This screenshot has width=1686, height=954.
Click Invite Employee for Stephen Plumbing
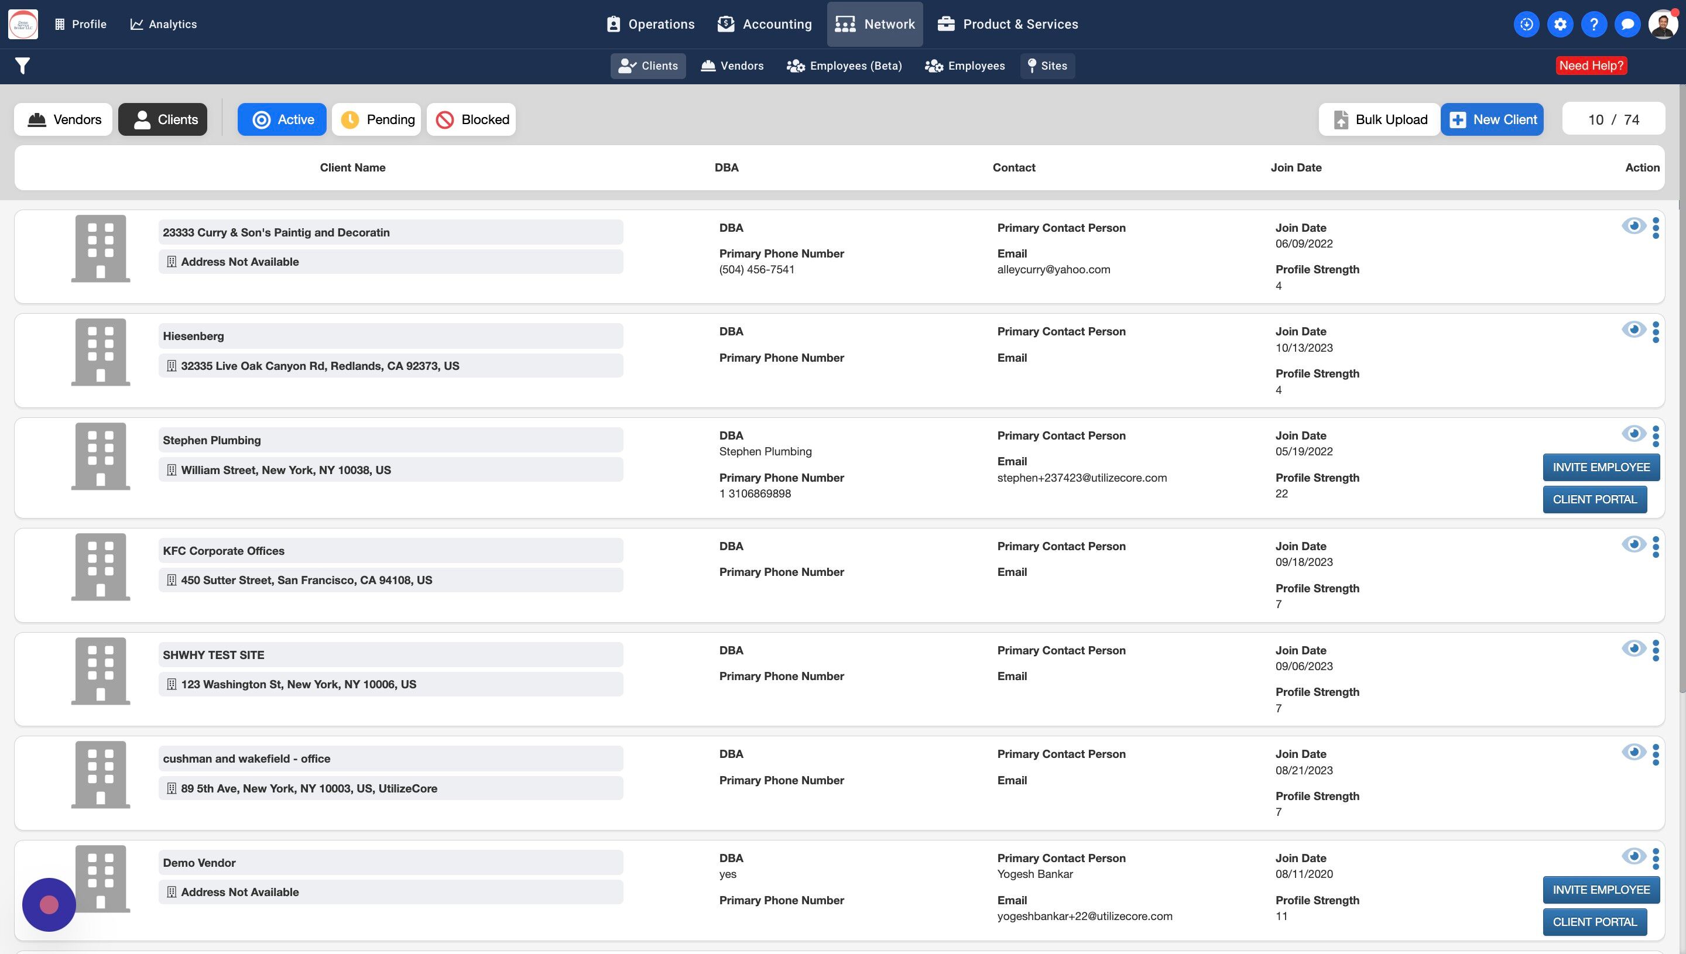[x=1601, y=467]
